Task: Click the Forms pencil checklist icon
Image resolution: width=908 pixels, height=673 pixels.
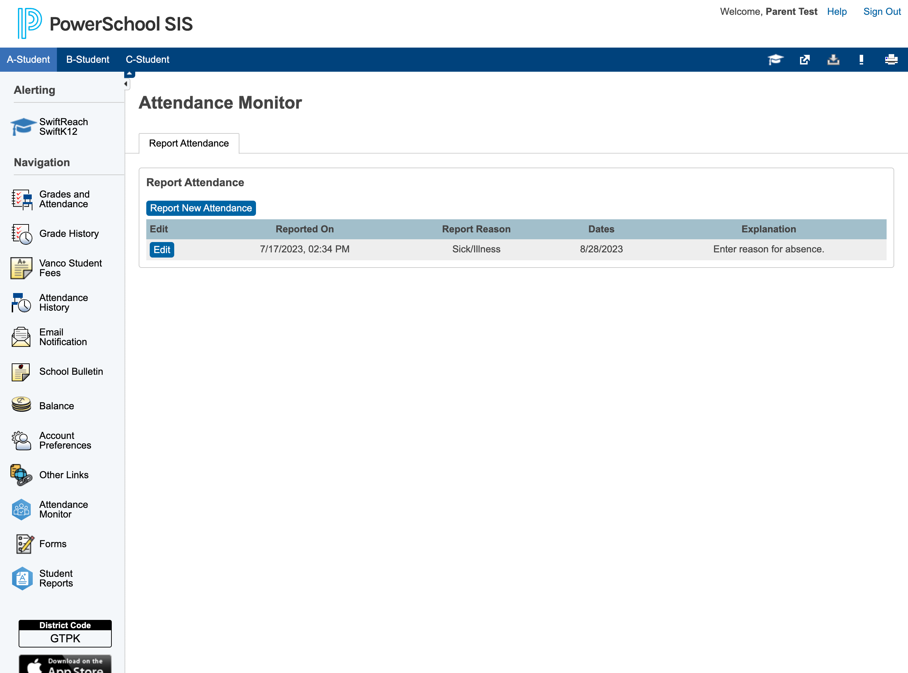Action: point(25,544)
